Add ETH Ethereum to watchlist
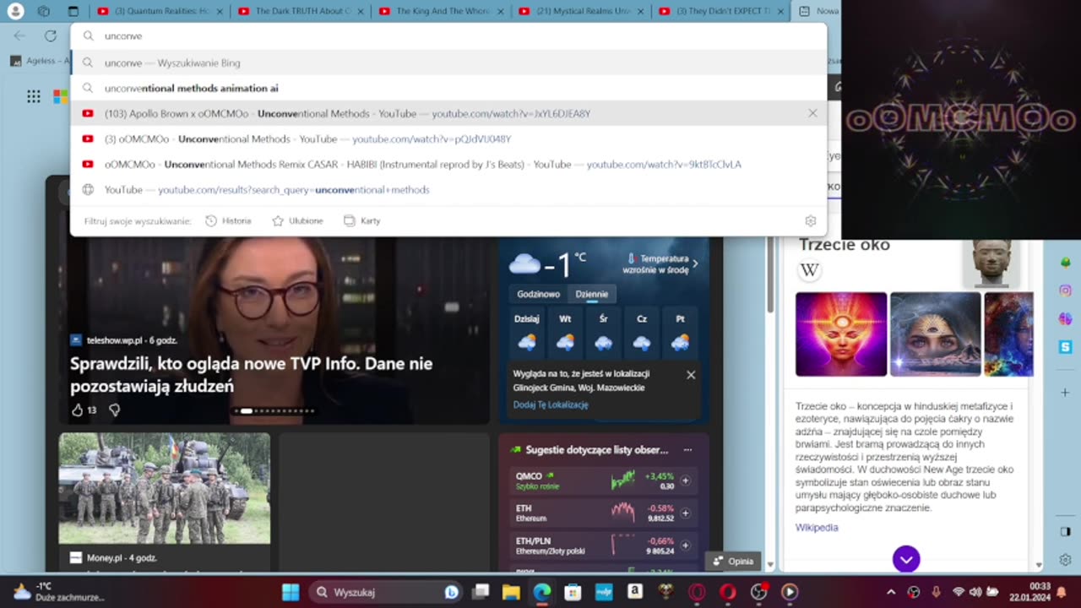1081x608 pixels. pyautogui.click(x=685, y=513)
